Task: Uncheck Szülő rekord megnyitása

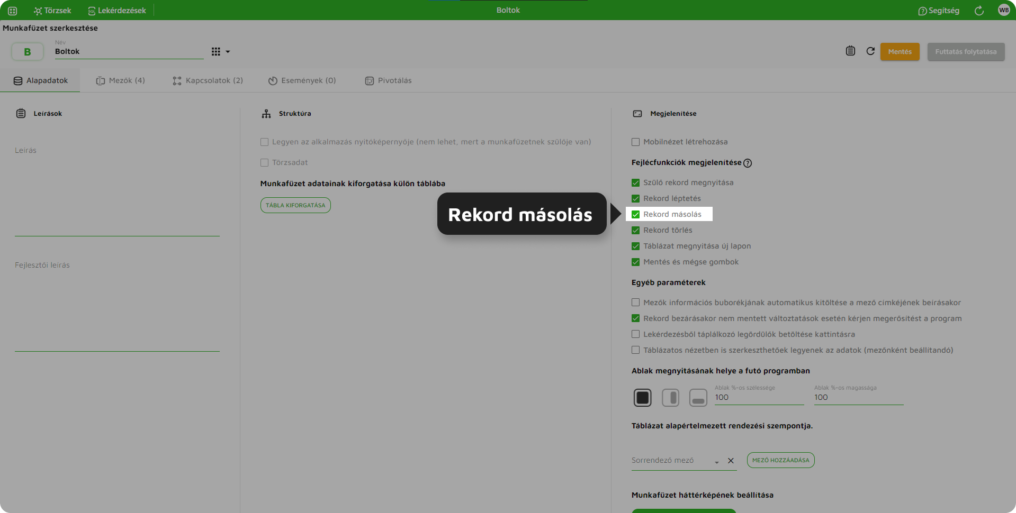Action: pyautogui.click(x=635, y=182)
